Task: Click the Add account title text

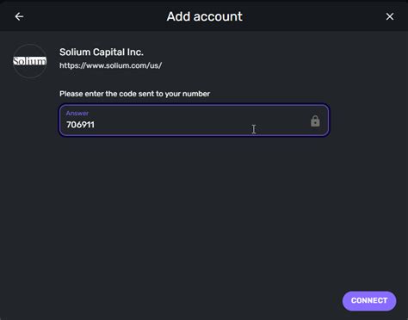Action: point(204,16)
